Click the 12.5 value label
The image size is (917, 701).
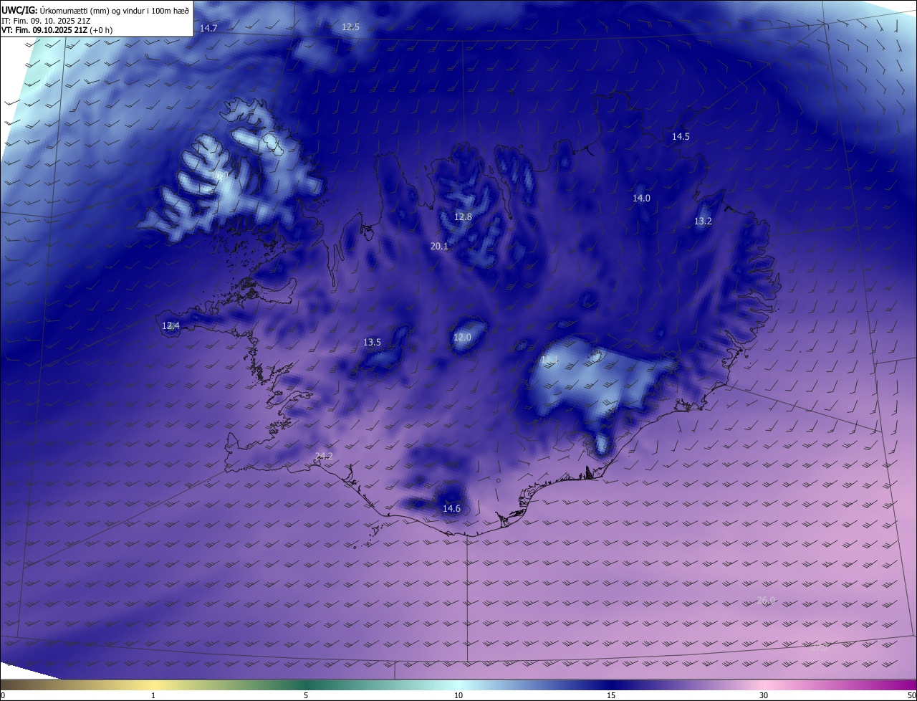tap(350, 27)
